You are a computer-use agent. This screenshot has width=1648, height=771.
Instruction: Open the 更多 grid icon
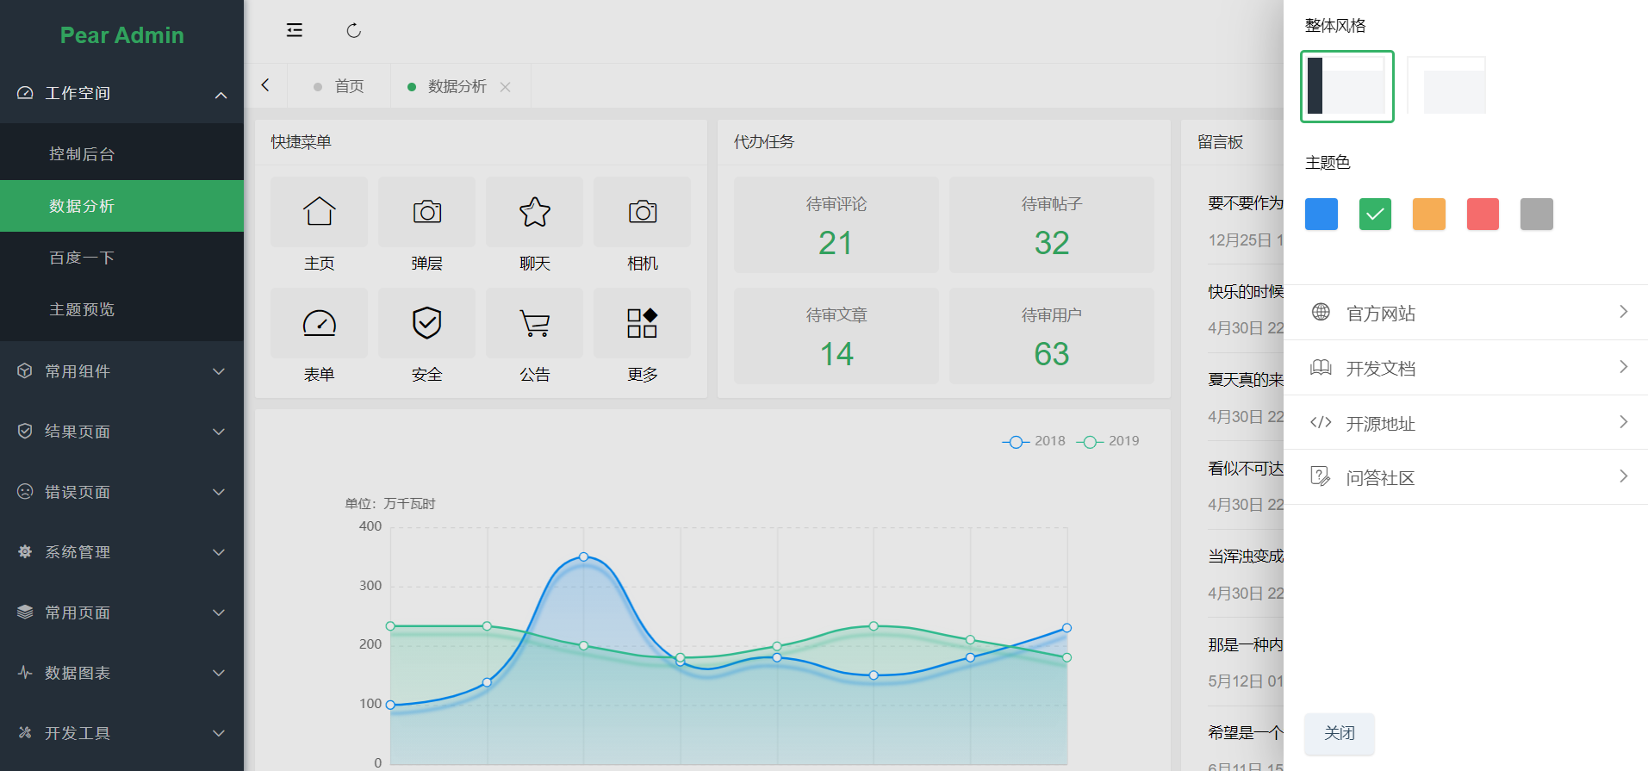[x=642, y=323]
